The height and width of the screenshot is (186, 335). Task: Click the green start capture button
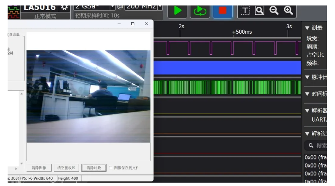tap(178, 11)
